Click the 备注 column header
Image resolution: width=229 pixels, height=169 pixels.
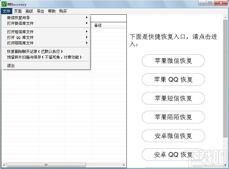coord(109,25)
